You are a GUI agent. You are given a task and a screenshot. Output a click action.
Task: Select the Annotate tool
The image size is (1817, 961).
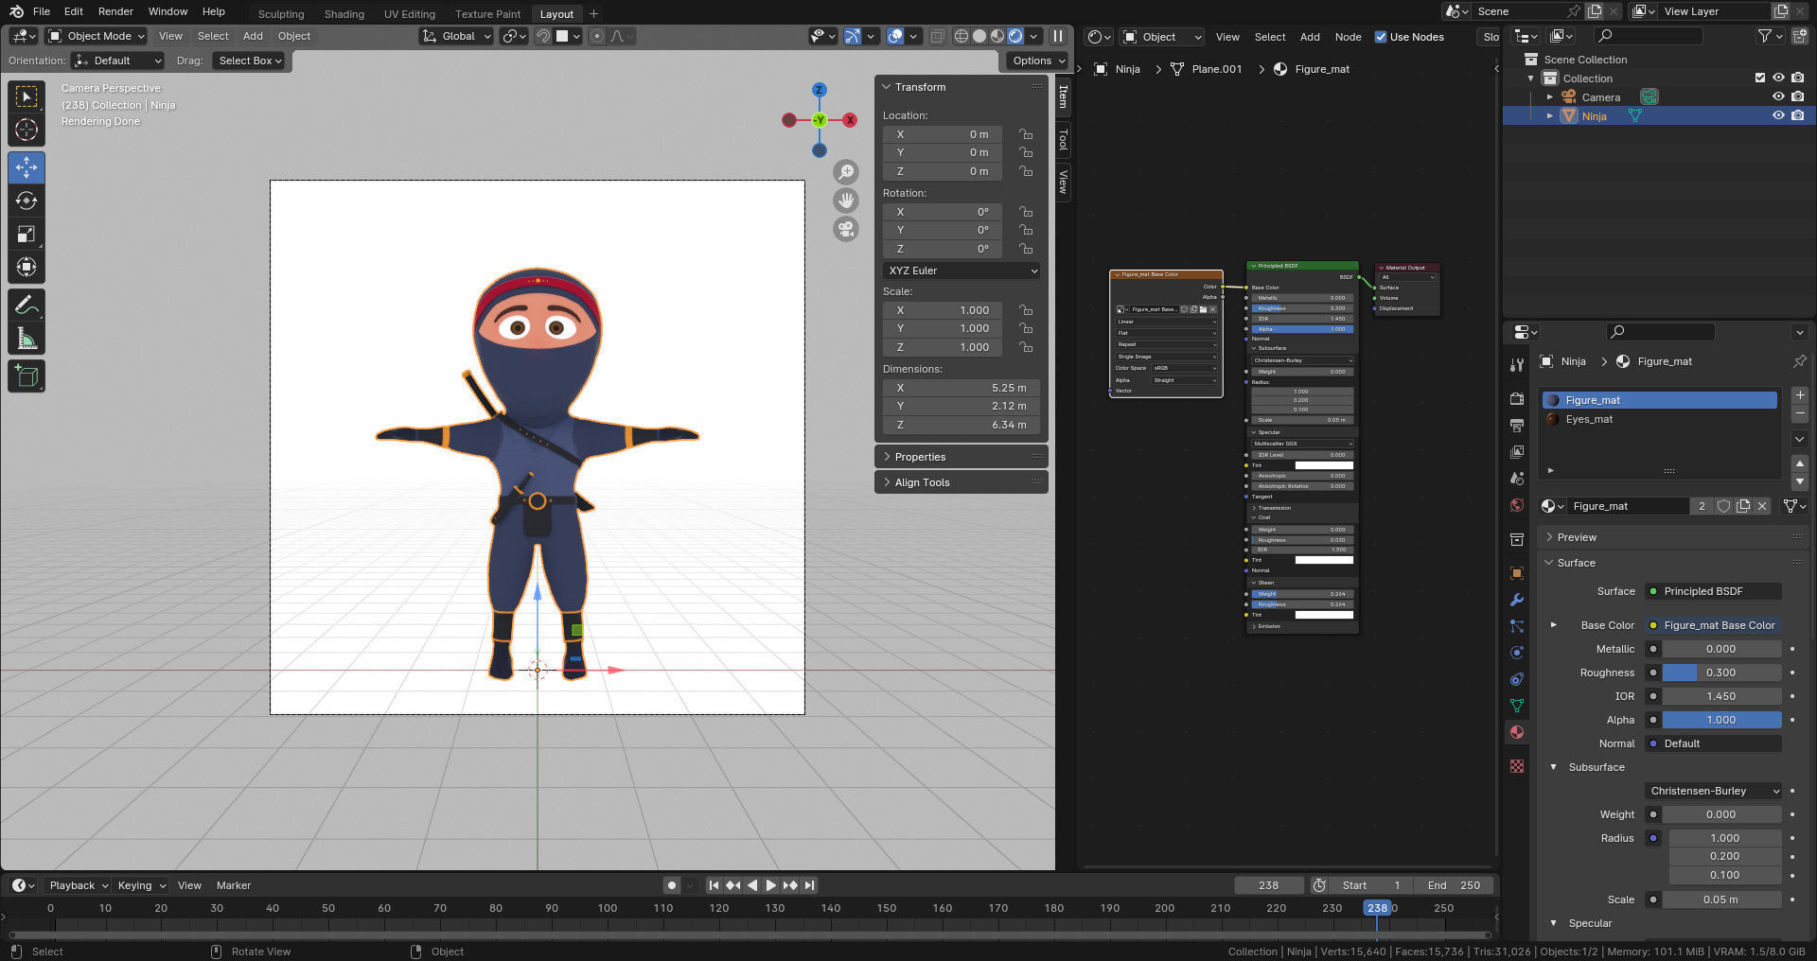pyautogui.click(x=26, y=305)
